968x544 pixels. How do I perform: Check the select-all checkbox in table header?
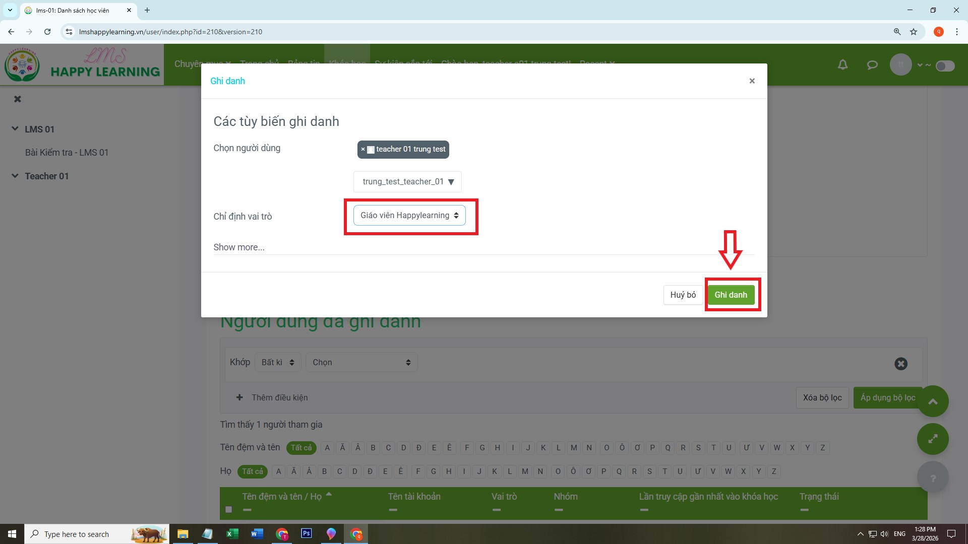pyautogui.click(x=229, y=509)
